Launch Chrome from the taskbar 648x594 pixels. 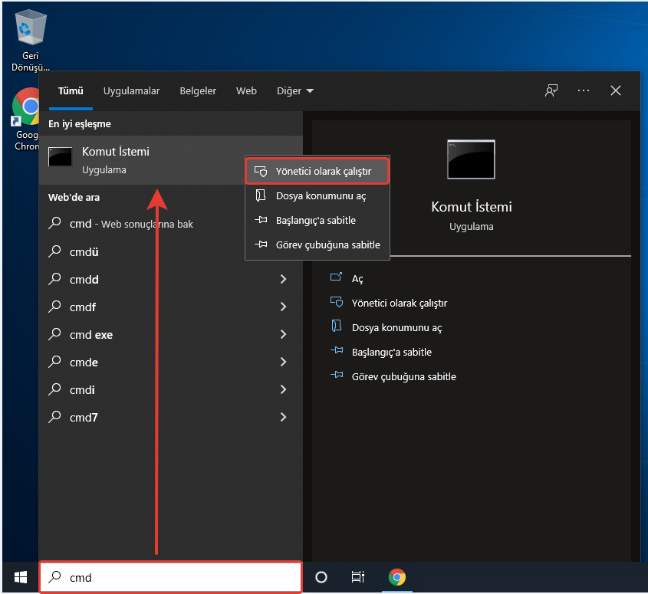click(x=396, y=577)
